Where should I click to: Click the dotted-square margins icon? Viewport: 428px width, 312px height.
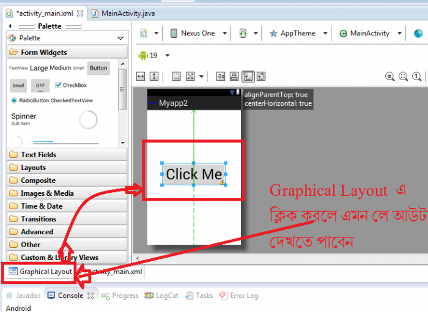[176, 76]
